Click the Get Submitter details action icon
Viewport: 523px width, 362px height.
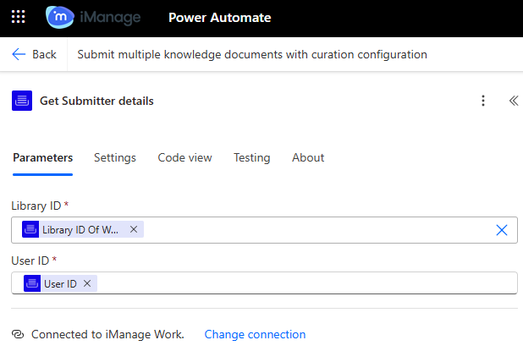(x=22, y=101)
